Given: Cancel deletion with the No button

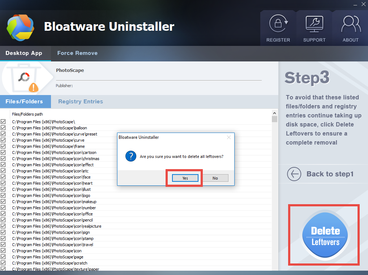Looking at the screenshot, I should [215, 178].
